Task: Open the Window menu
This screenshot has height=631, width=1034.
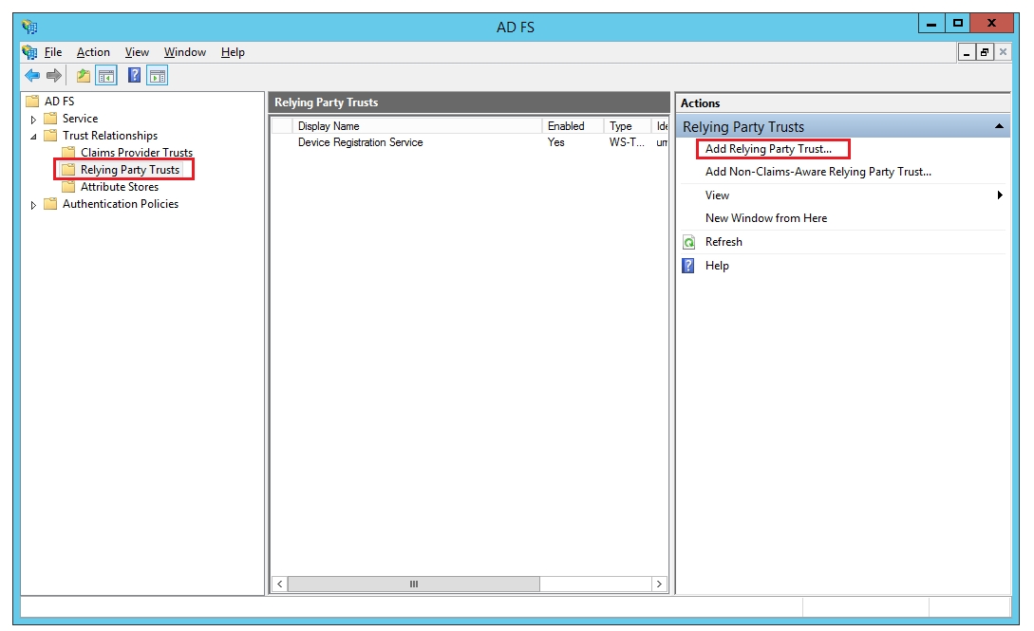Action: coord(185,52)
